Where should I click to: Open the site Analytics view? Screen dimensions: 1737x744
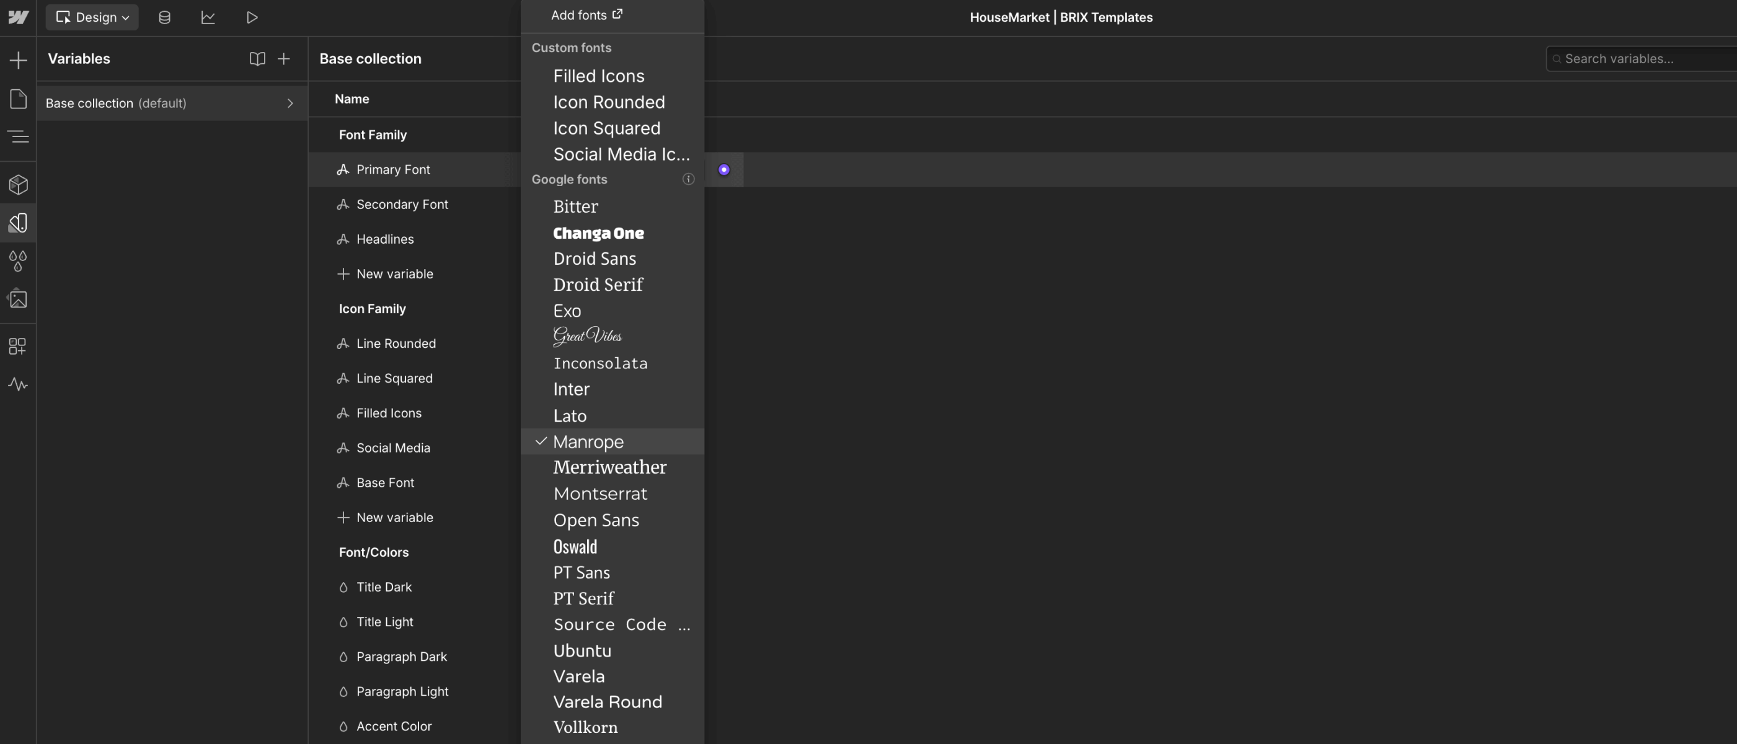click(x=208, y=17)
